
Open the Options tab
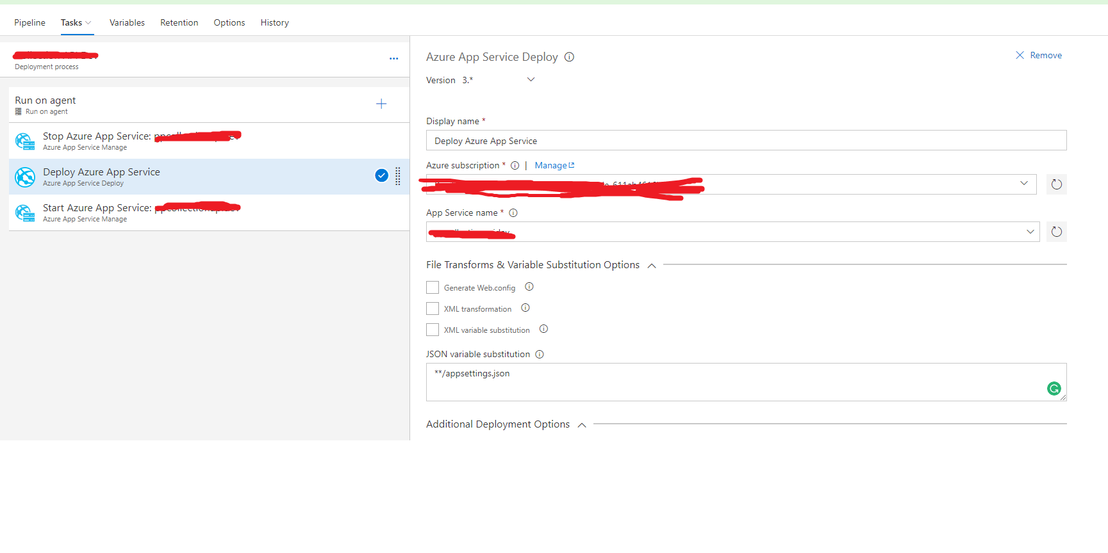tap(229, 22)
